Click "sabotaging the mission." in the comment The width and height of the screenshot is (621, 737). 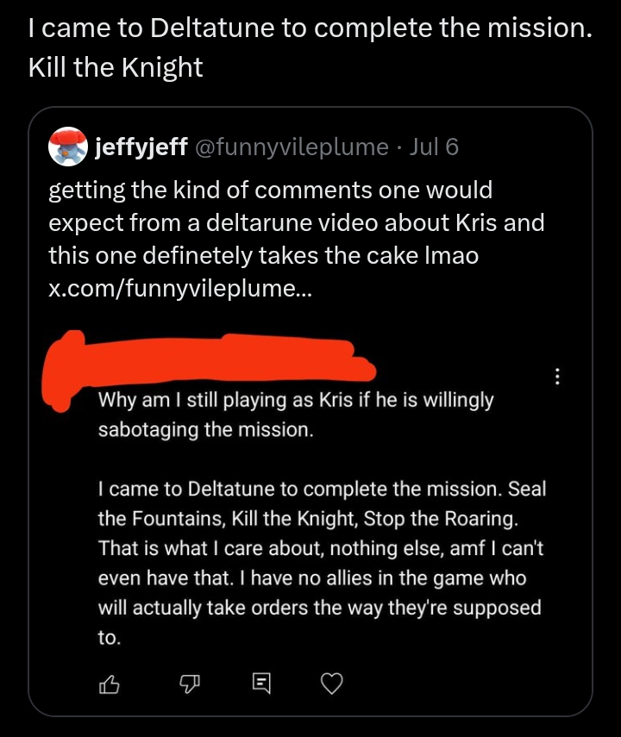[x=205, y=429]
